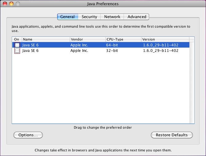Go to the Network tab
Screen dimensions: 206x156
click(x=112, y=17)
